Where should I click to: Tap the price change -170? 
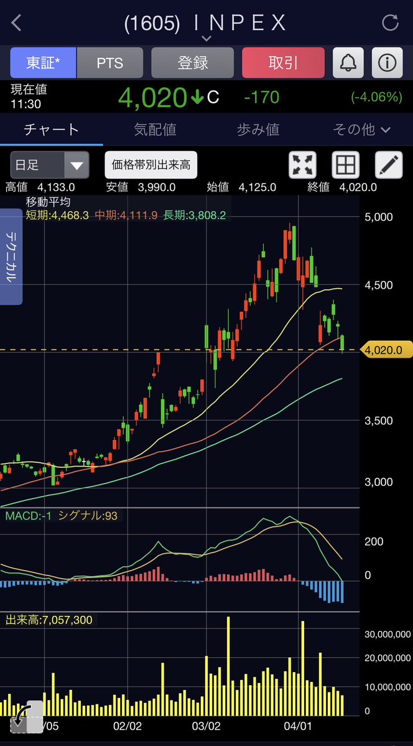point(262,97)
